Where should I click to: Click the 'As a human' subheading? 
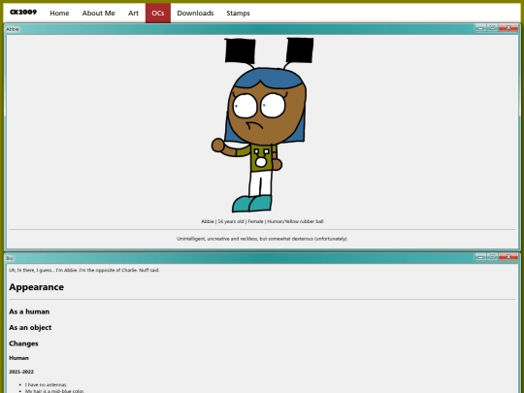(x=29, y=311)
